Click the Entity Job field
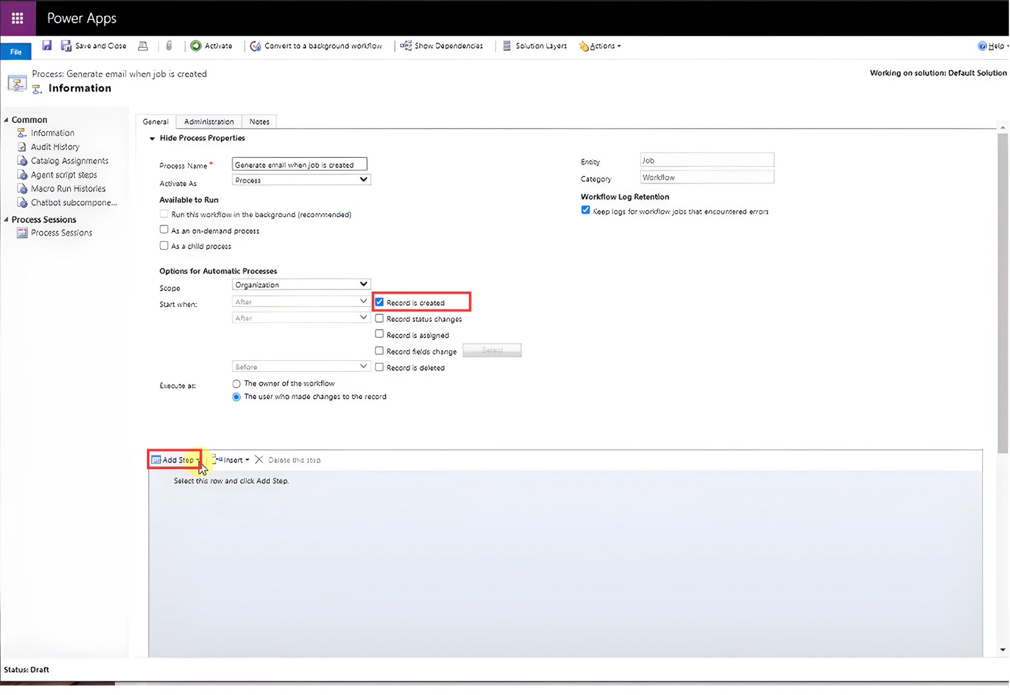The image size is (1010, 695). tap(707, 160)
